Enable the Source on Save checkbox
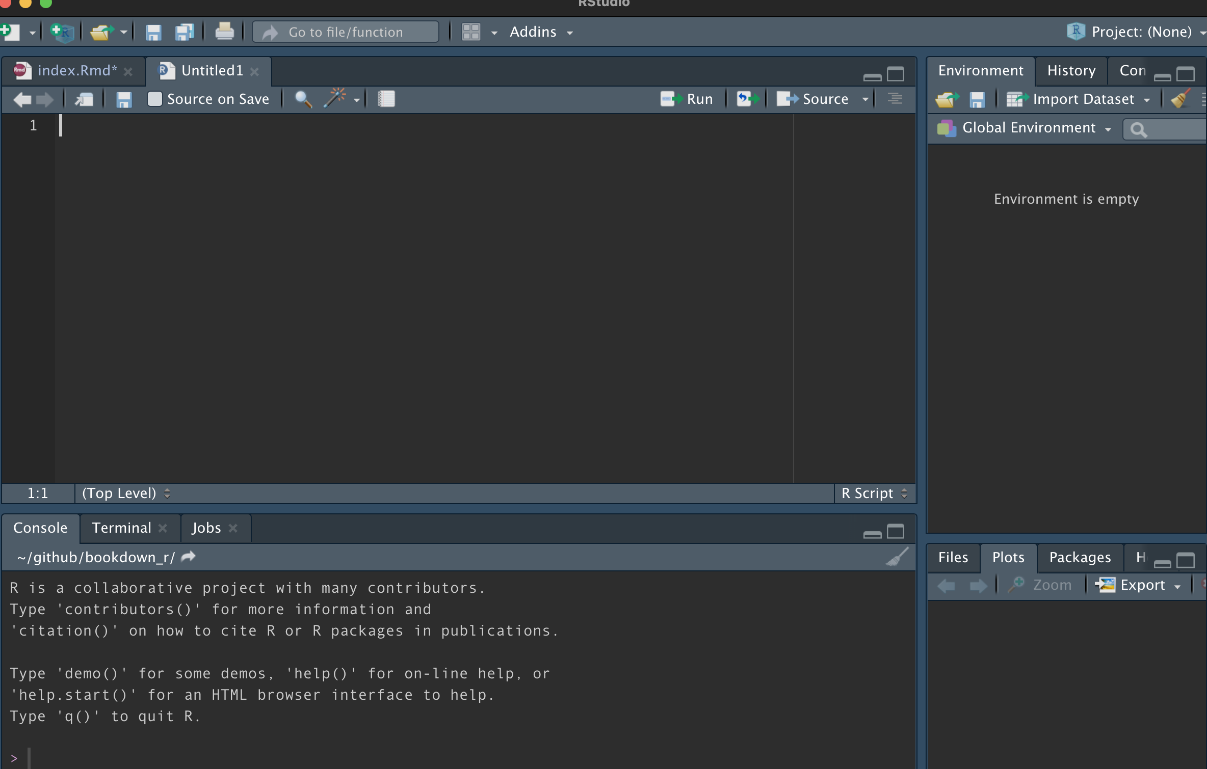This screenshot has width=1207, height=769. point(154,99)
